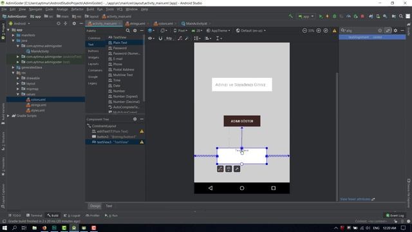Screen dimensions: 412x232
Task: Click the build hammer icon
Action: pyautogui.click(x=290, y=16)
